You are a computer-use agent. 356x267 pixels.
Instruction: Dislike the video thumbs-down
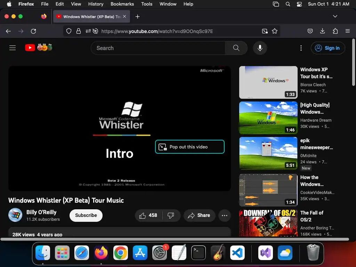pos(171,215)
